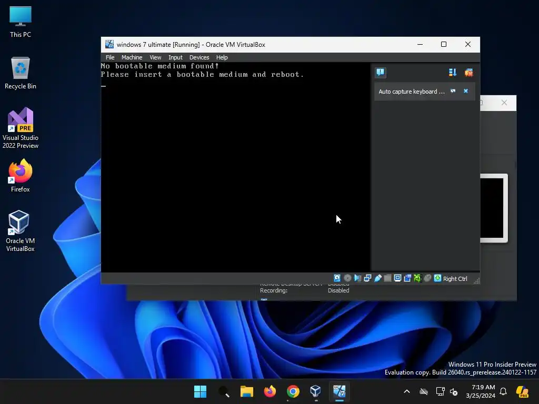Switch to VirtualBox Manager taskbar icon
Image resolution: width=539 pixels, height=404 pixels.
pyautogui.click(x=316, y=391)
